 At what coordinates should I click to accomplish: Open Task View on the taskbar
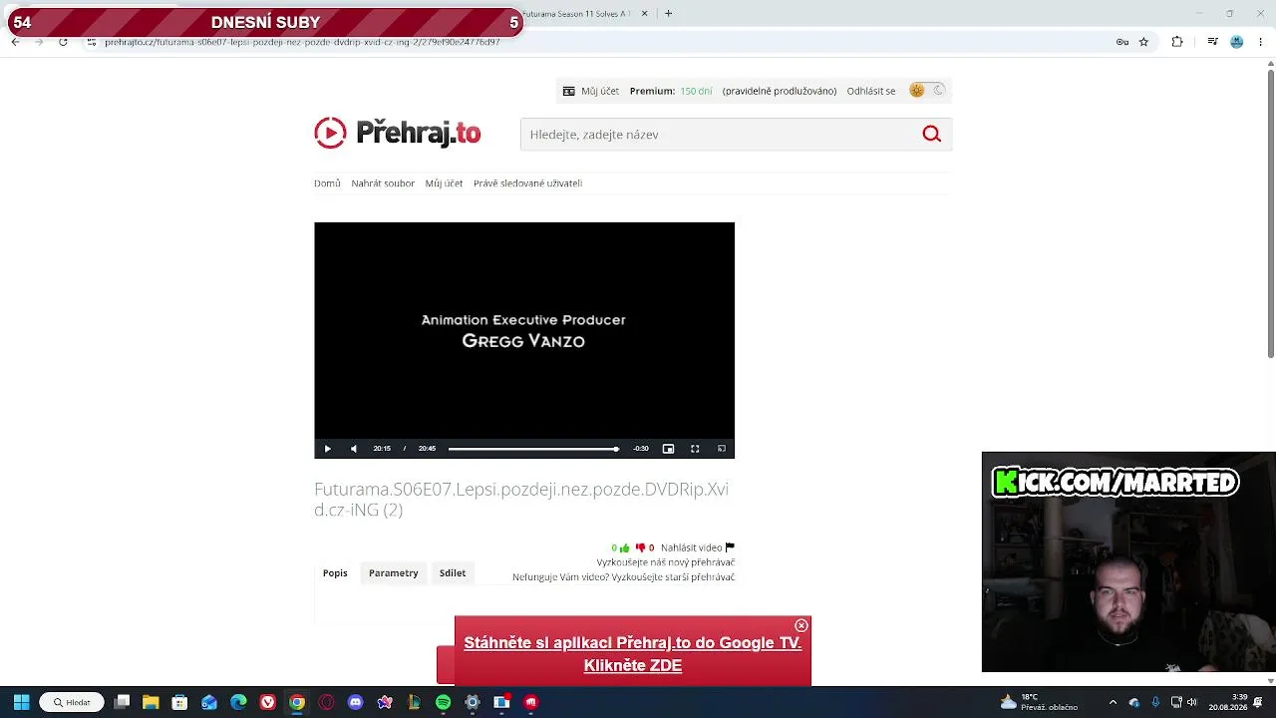[122, 702]
